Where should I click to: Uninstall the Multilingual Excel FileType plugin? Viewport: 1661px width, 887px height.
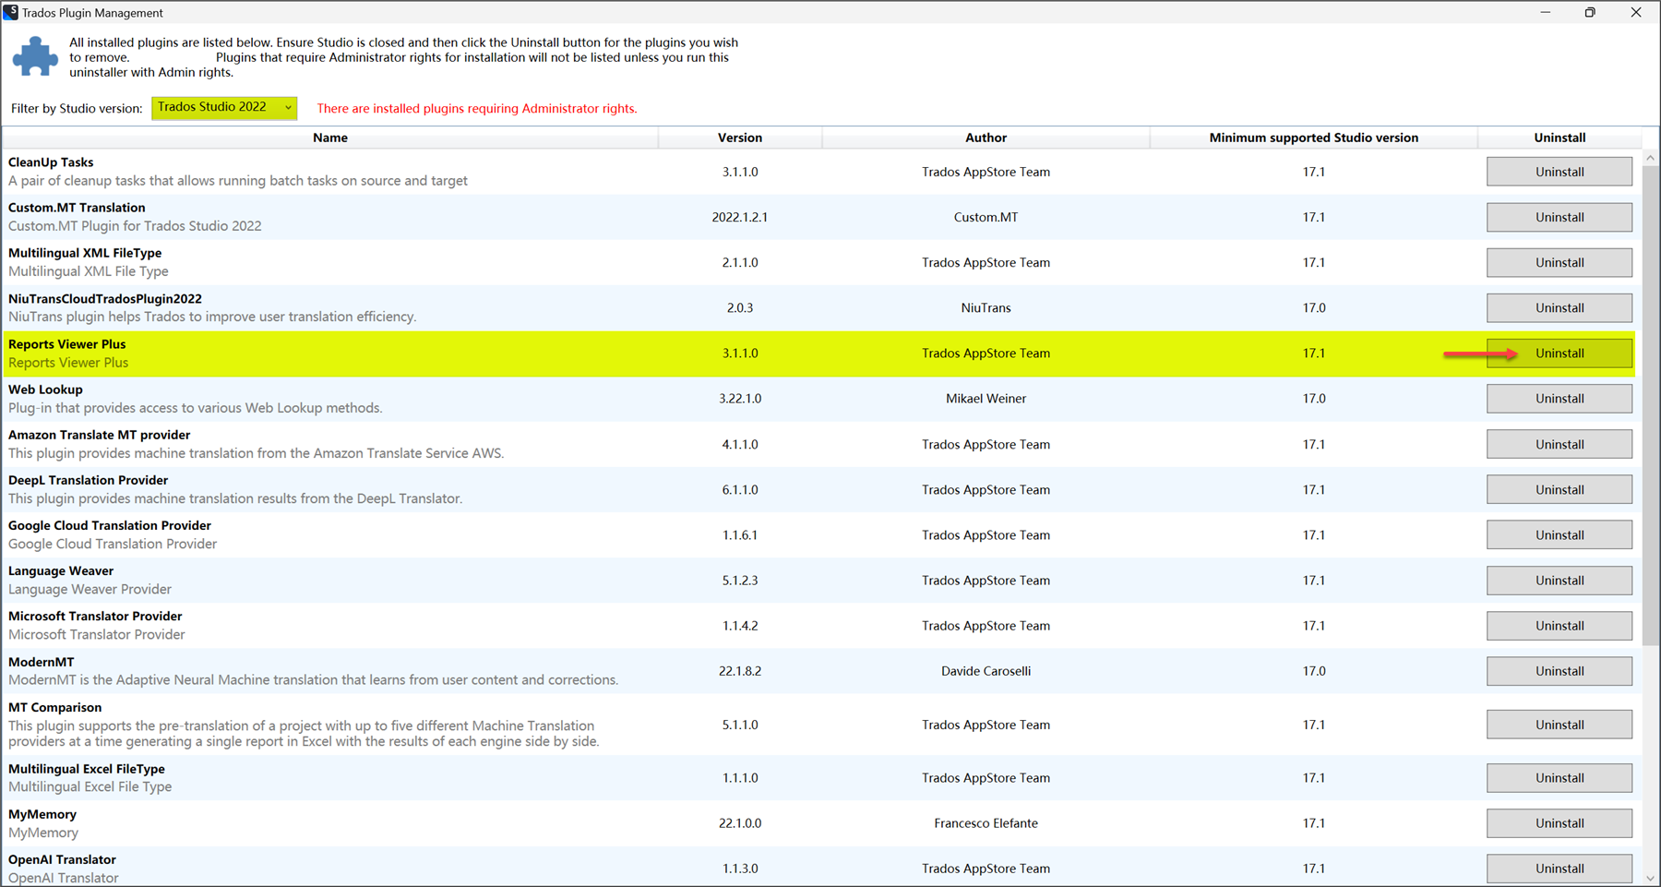[1559, 777]
